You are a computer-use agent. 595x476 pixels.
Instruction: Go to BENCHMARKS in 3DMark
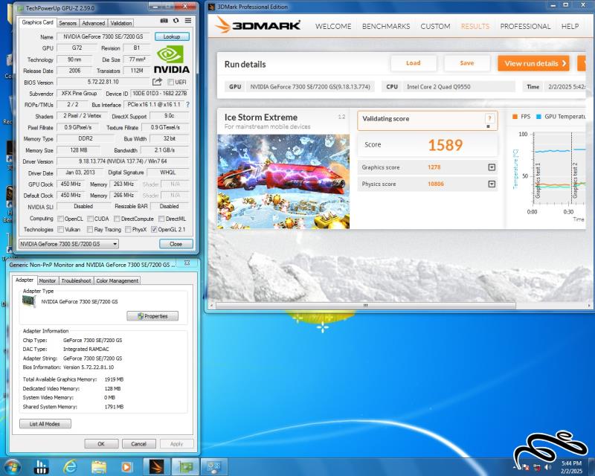pos(386,26)
